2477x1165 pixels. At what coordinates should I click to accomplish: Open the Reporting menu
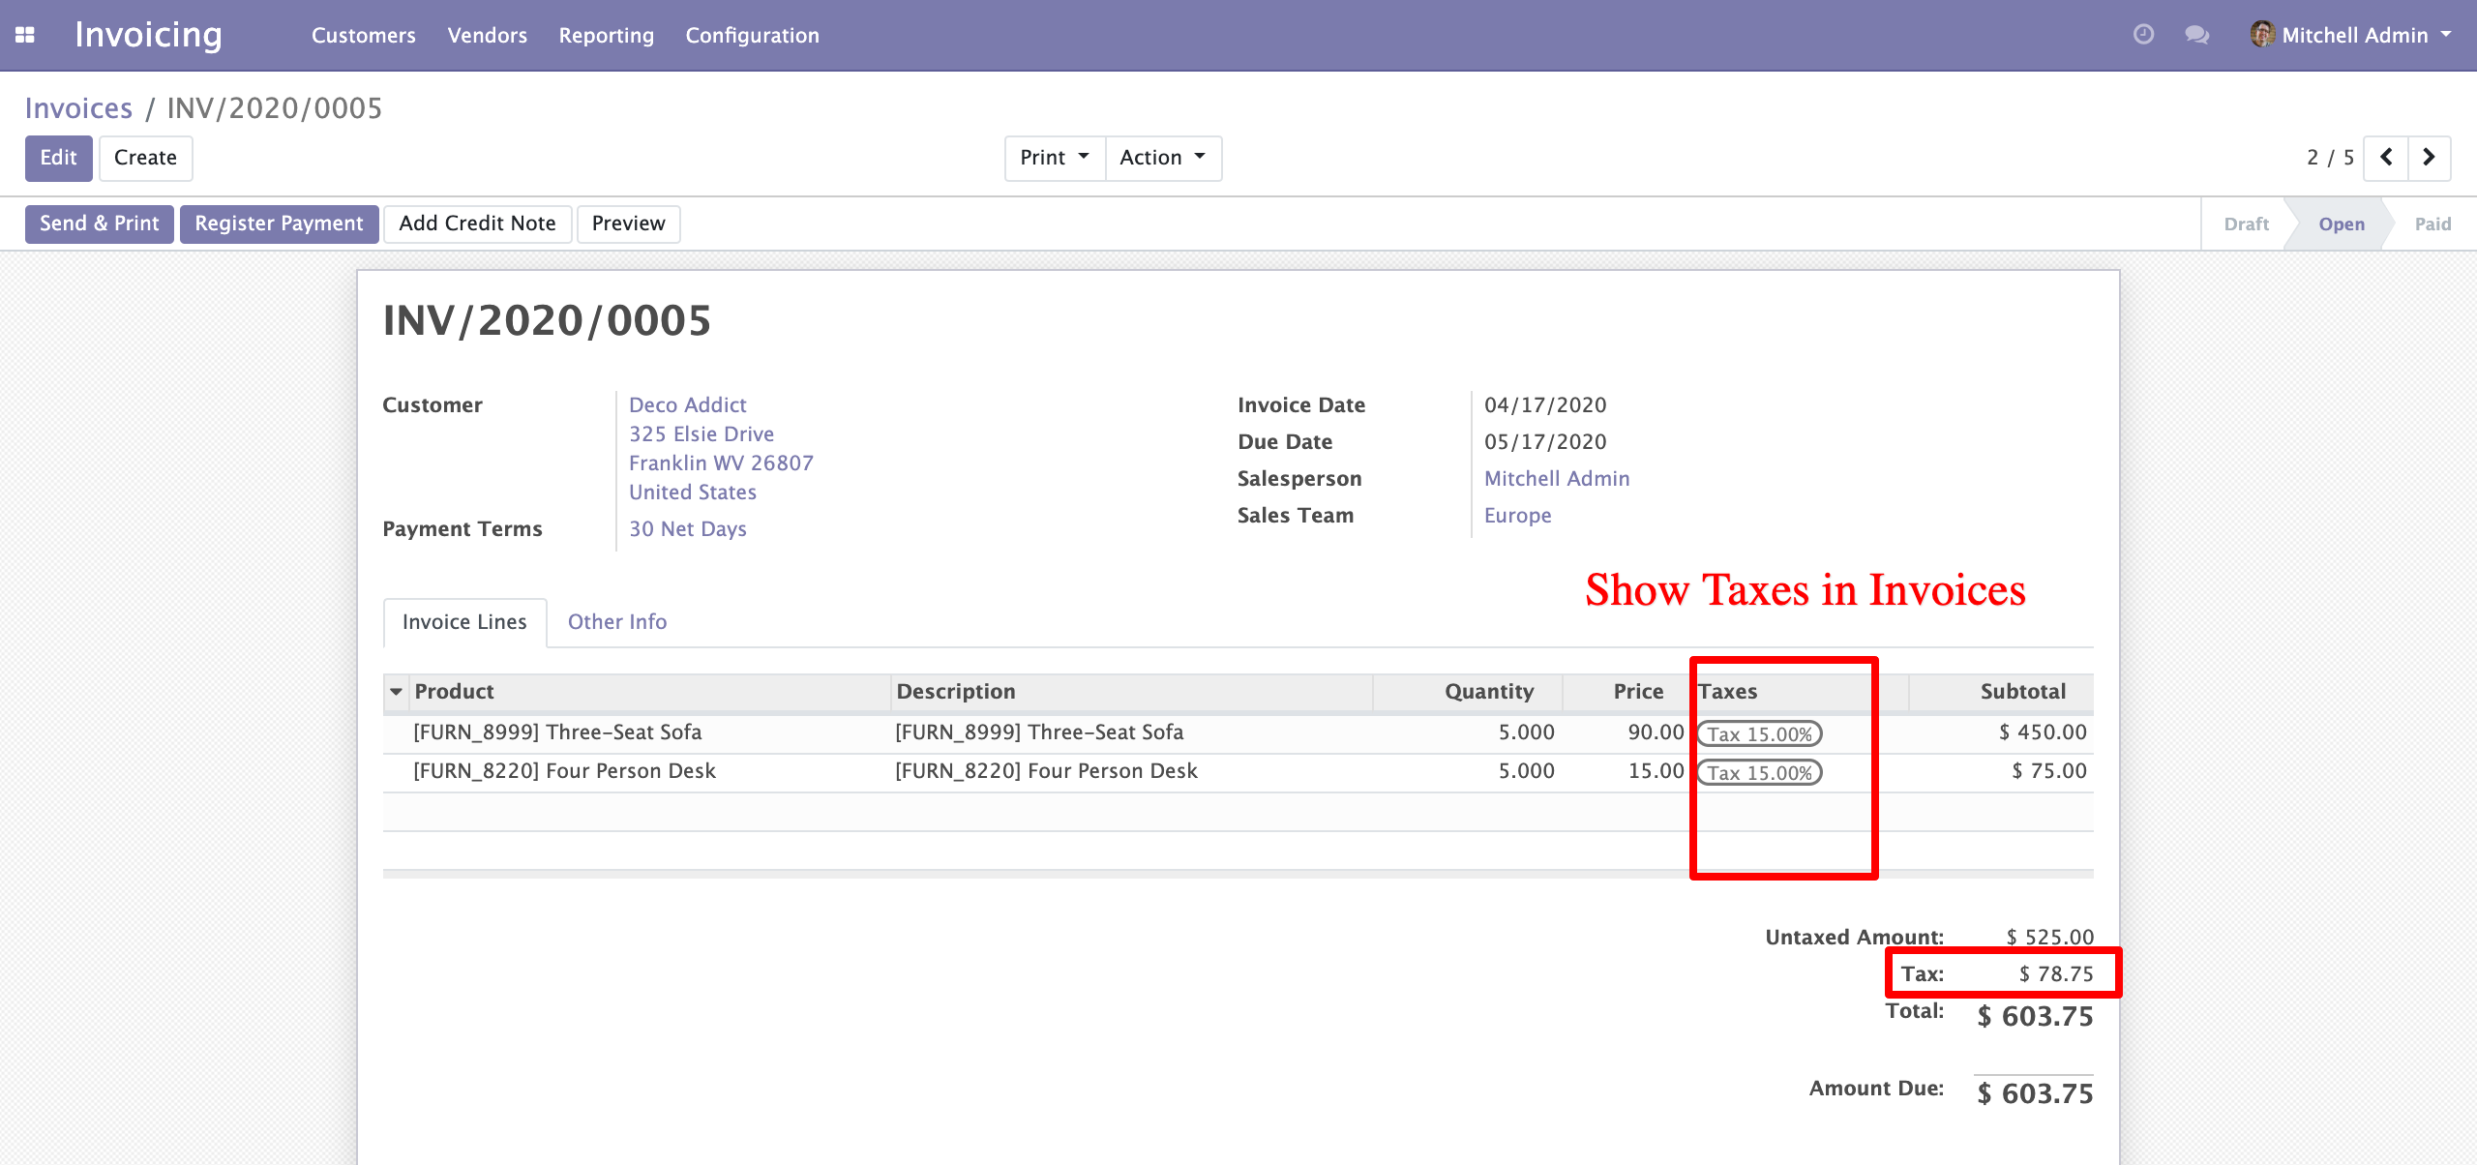coord(606,35)
